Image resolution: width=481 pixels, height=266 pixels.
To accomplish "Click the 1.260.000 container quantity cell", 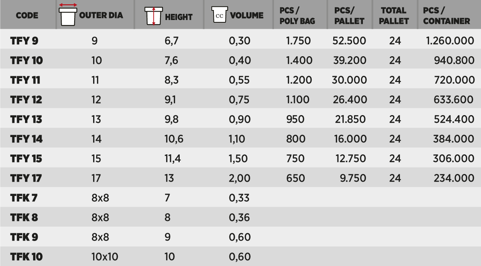I will click(450, 41).
